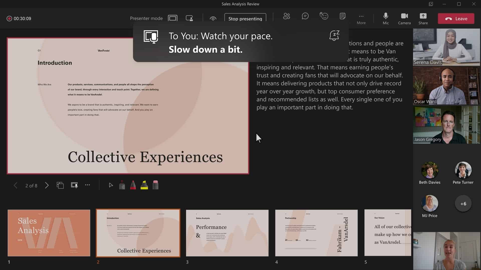
Task: Jump to slide 5 Our Vision thumbnail
Action: (x=388, y=233)
